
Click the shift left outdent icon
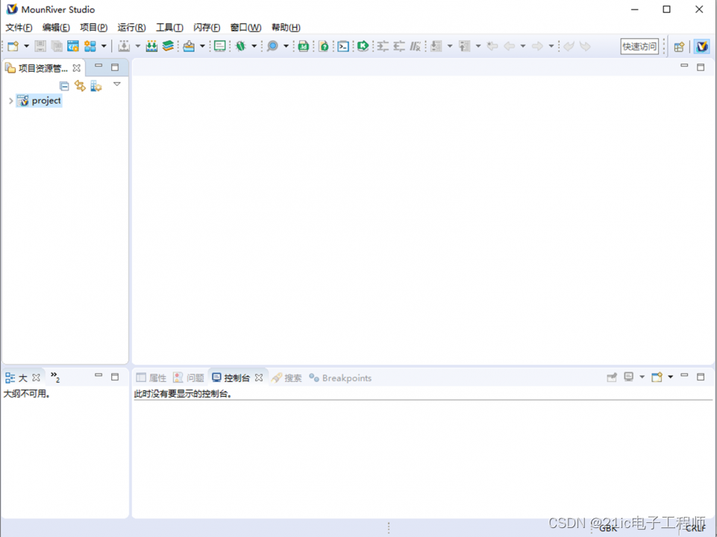point(399,46)
